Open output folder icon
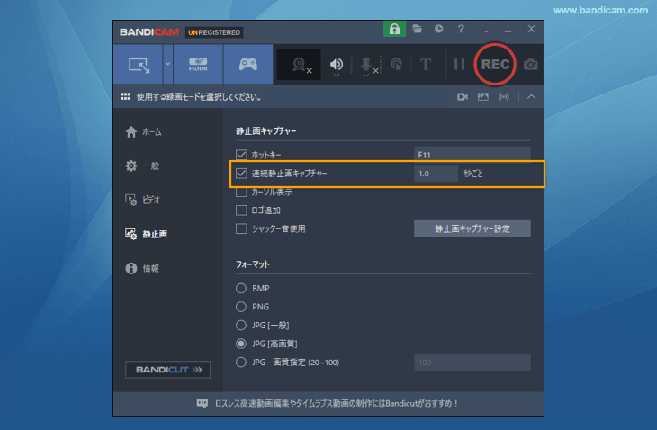 coord(417,29)
